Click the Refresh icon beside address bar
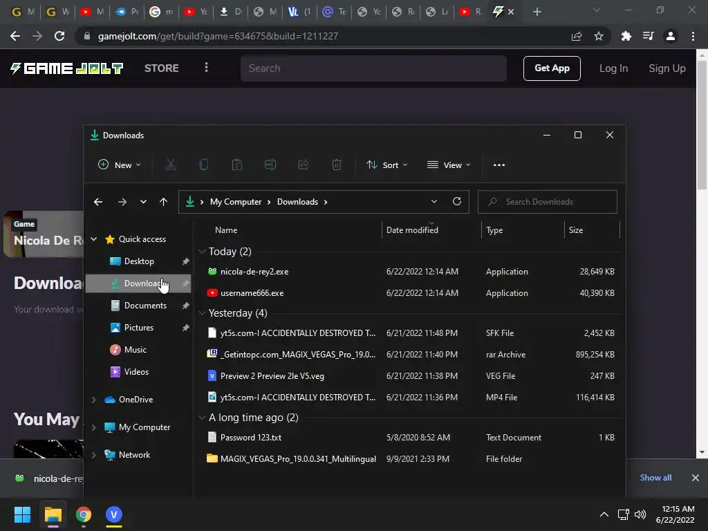Screen dimensions: 708x531 click(x=457, y=201)
